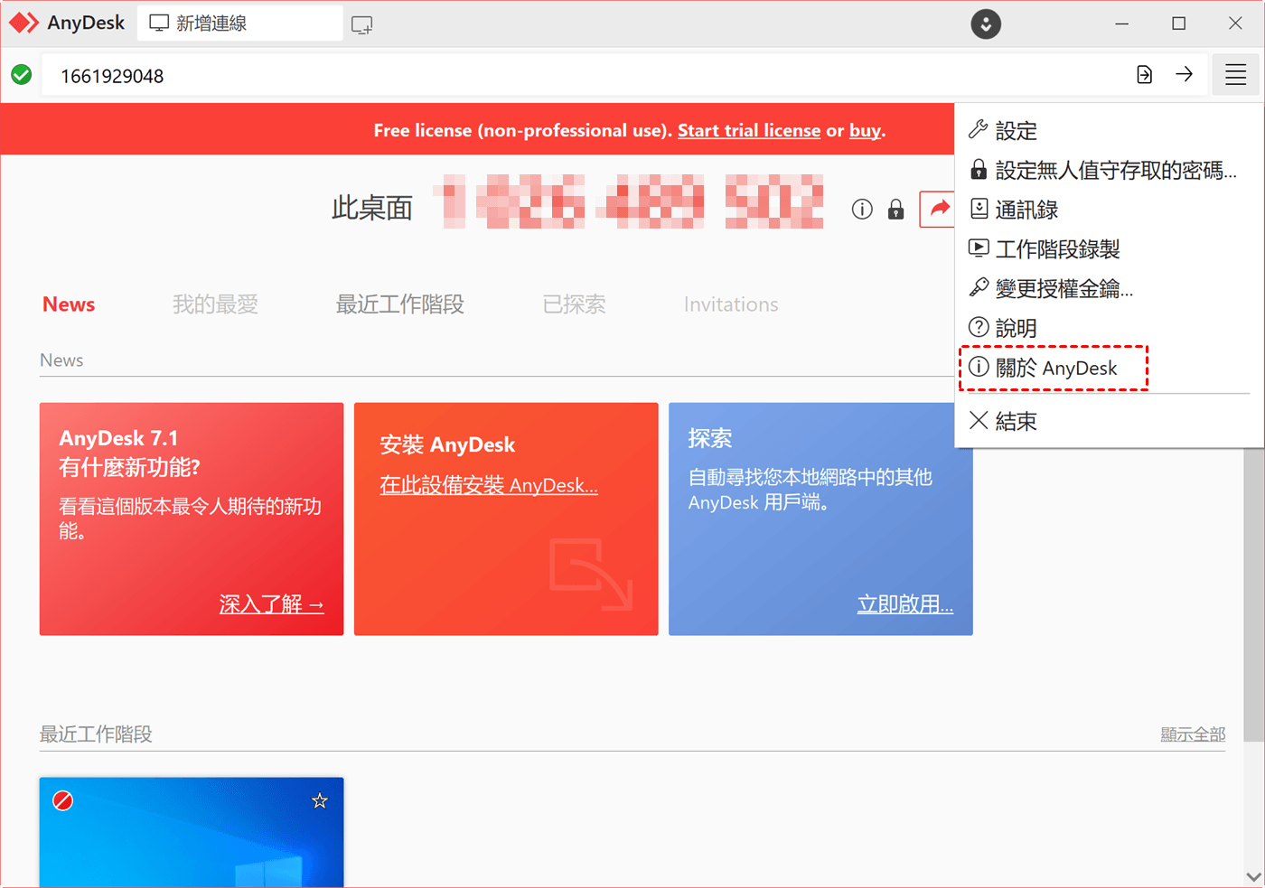Screen dimensions: 1265x888
Task: Click the new session tab plus icon
Action: [361, 24]
